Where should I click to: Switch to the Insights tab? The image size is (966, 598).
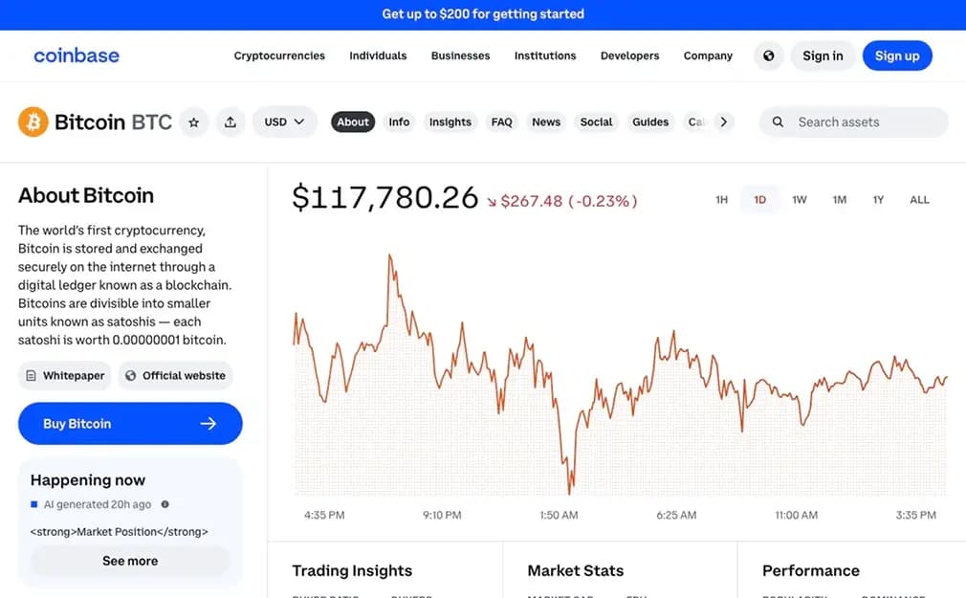pos(450,122)
